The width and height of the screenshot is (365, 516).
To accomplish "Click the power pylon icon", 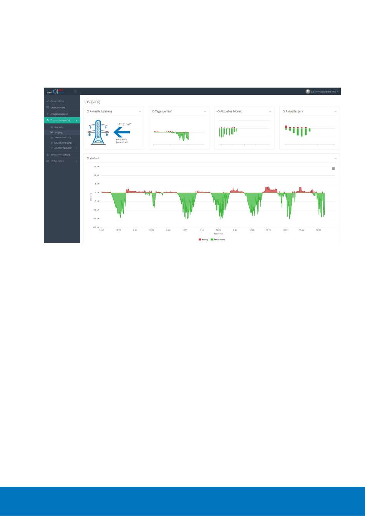I will 99,132.
